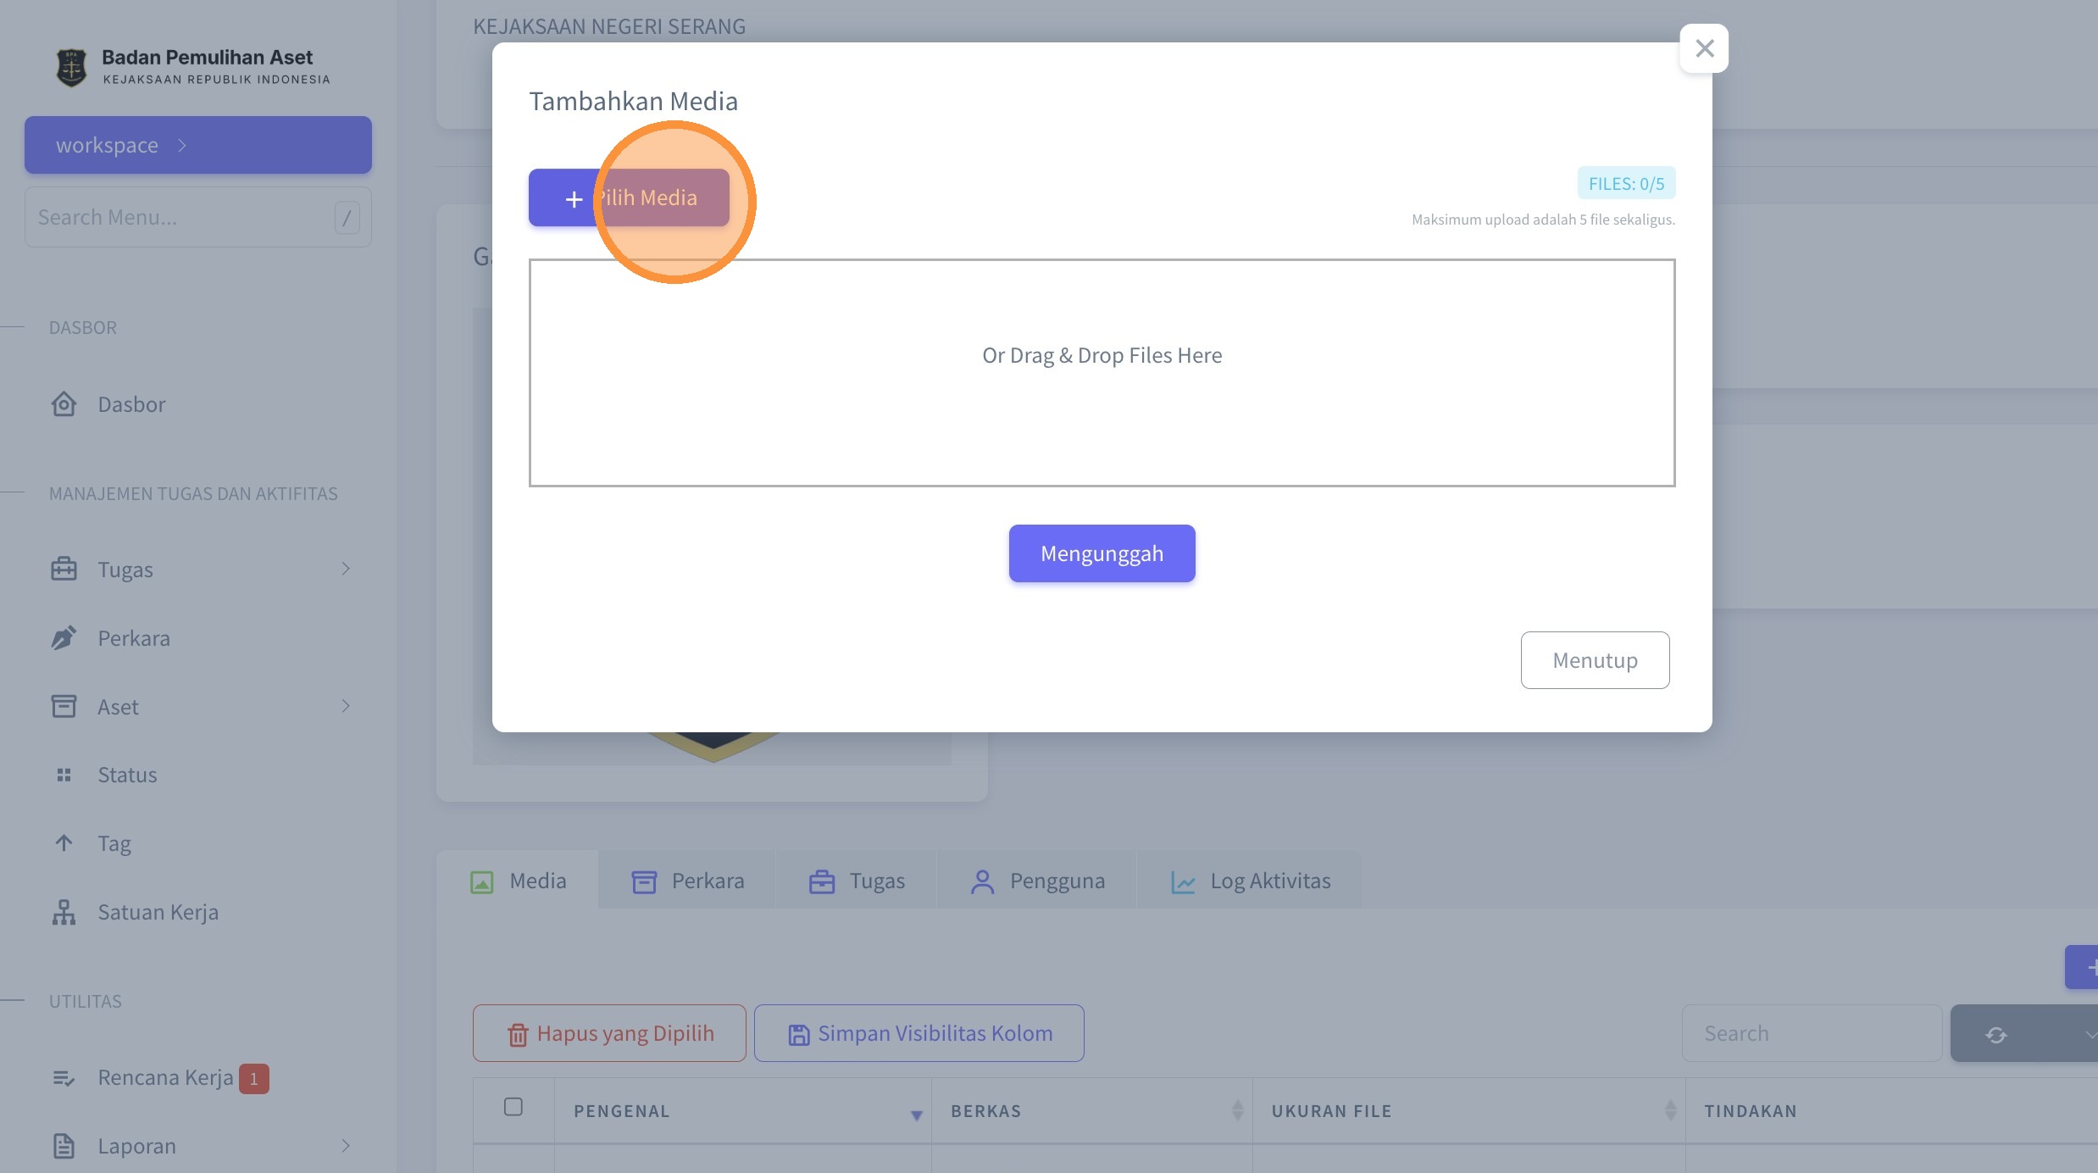Toggle the select-all checkbox in table header

click(x=513, y=1107)
